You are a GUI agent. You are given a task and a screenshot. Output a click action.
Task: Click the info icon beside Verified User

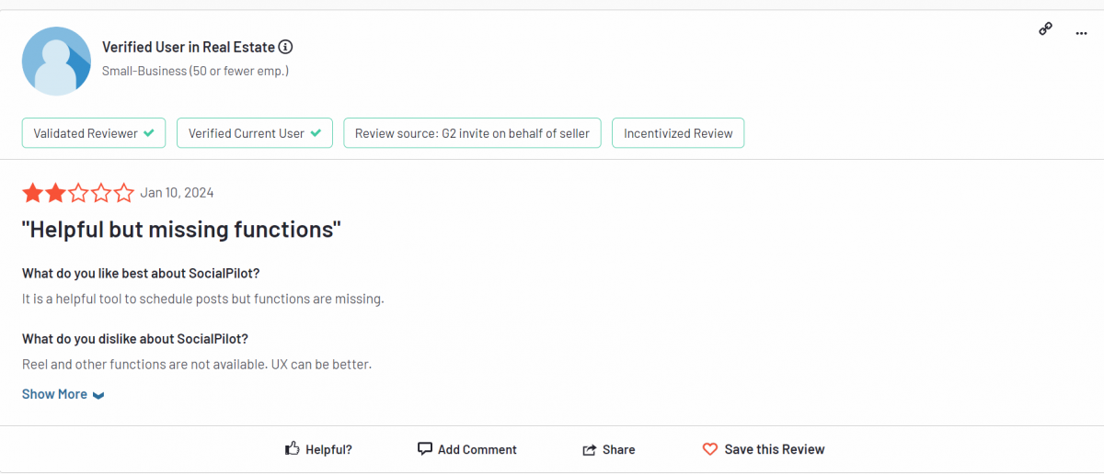pos(286,47)
